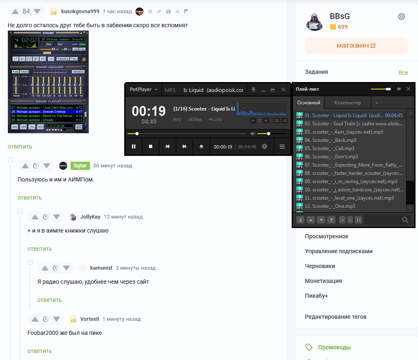The image size is (418, 360).
Task: Remove item from playlist with minus button
Action: coord(350,220)
